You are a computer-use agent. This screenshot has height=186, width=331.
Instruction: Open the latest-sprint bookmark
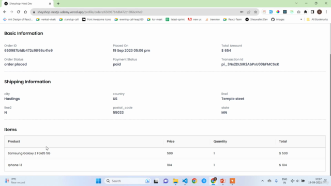point(175,20)
